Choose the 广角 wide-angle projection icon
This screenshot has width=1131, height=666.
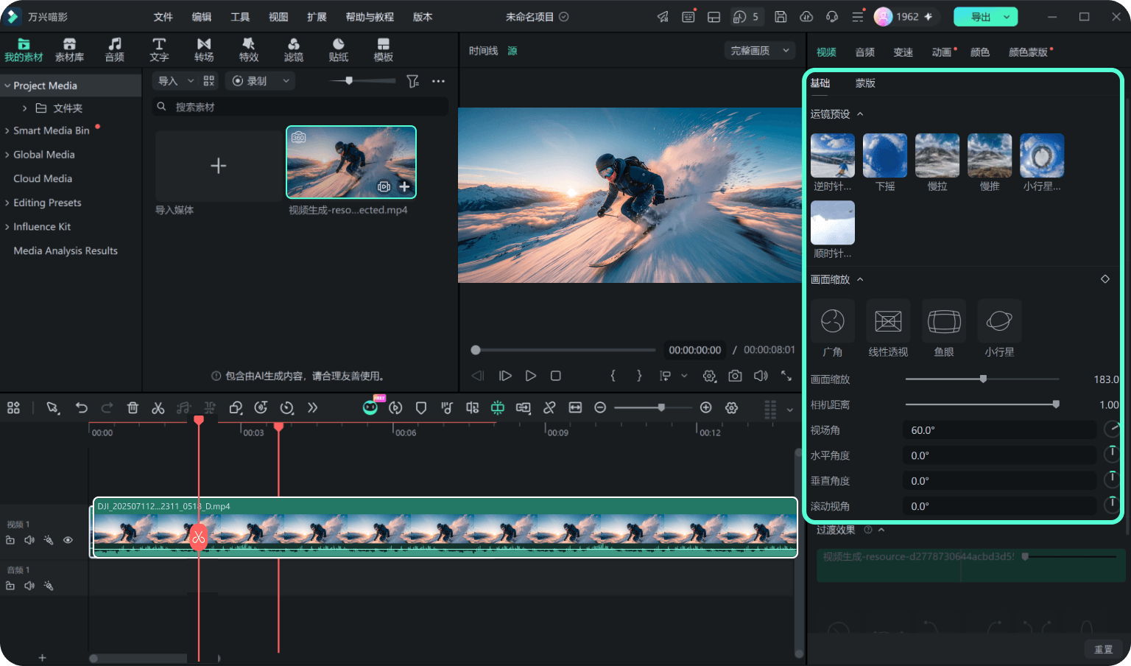pyautogui.click(x=833, y=321)
